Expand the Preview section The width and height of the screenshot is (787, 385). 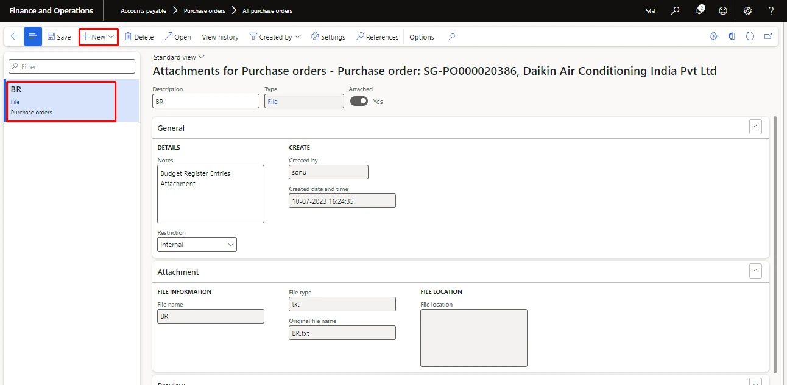(x=755, y=382)
